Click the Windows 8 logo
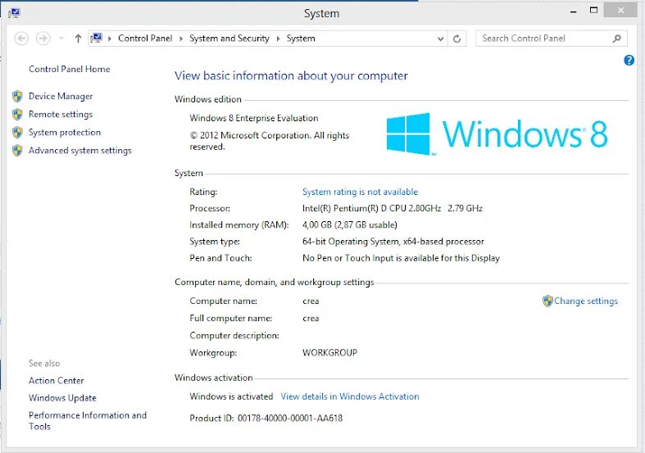Screen dimensions: 645x453 [497, 134]
